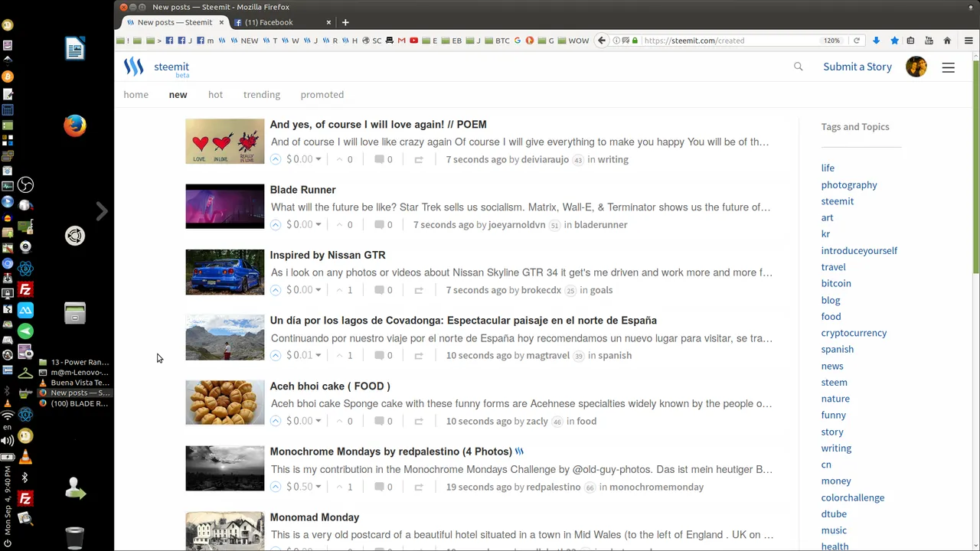This screenshot has width=980, height=551.
Task: Open the Aceh cake thumbnail image
Action: click(225, 403)
